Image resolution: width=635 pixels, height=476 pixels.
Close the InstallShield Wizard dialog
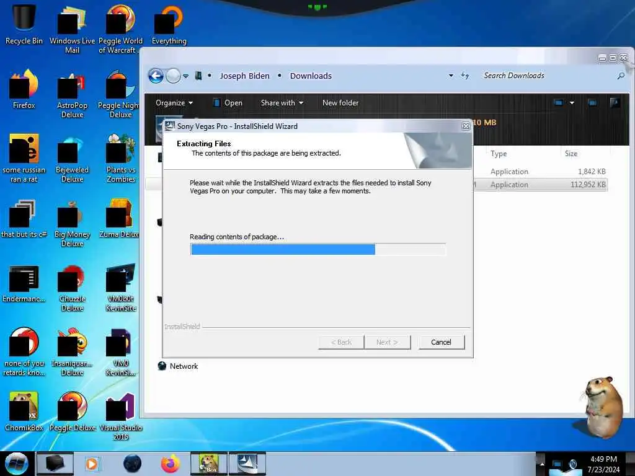coord(466,126)
